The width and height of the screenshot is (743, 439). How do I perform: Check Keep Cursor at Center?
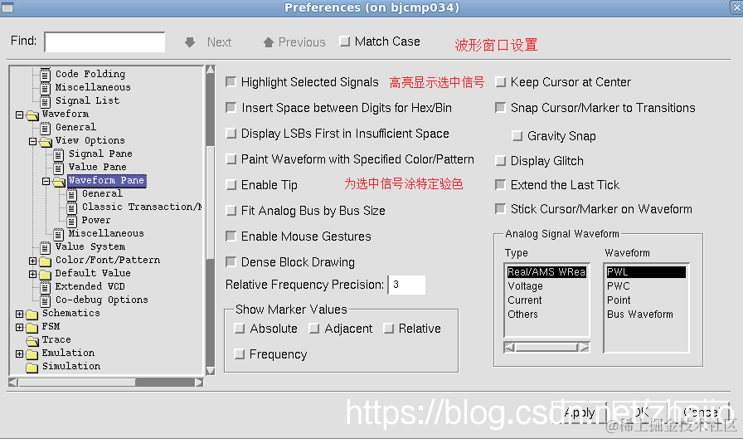500,82
